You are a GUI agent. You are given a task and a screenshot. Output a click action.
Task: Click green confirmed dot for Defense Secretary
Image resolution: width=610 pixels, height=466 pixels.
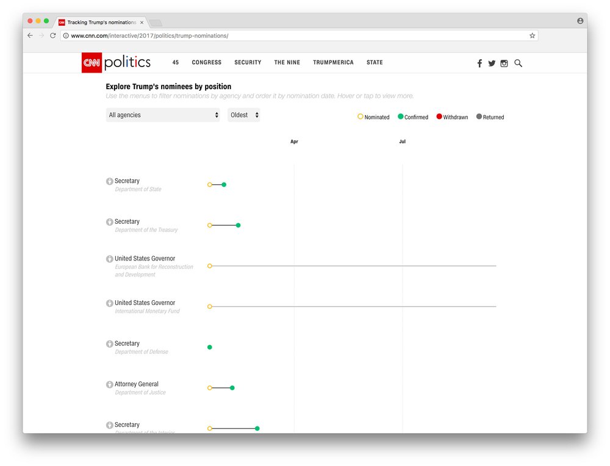(210, 347)
